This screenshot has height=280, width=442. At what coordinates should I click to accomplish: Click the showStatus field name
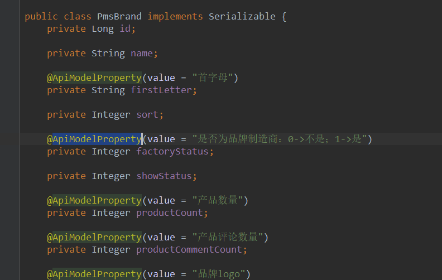tap(164, 176)
